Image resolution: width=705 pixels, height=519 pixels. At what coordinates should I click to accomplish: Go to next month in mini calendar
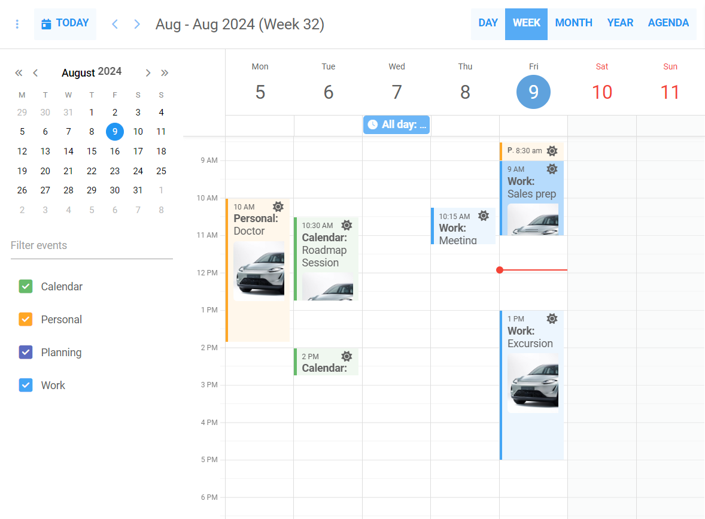(148, 73)
